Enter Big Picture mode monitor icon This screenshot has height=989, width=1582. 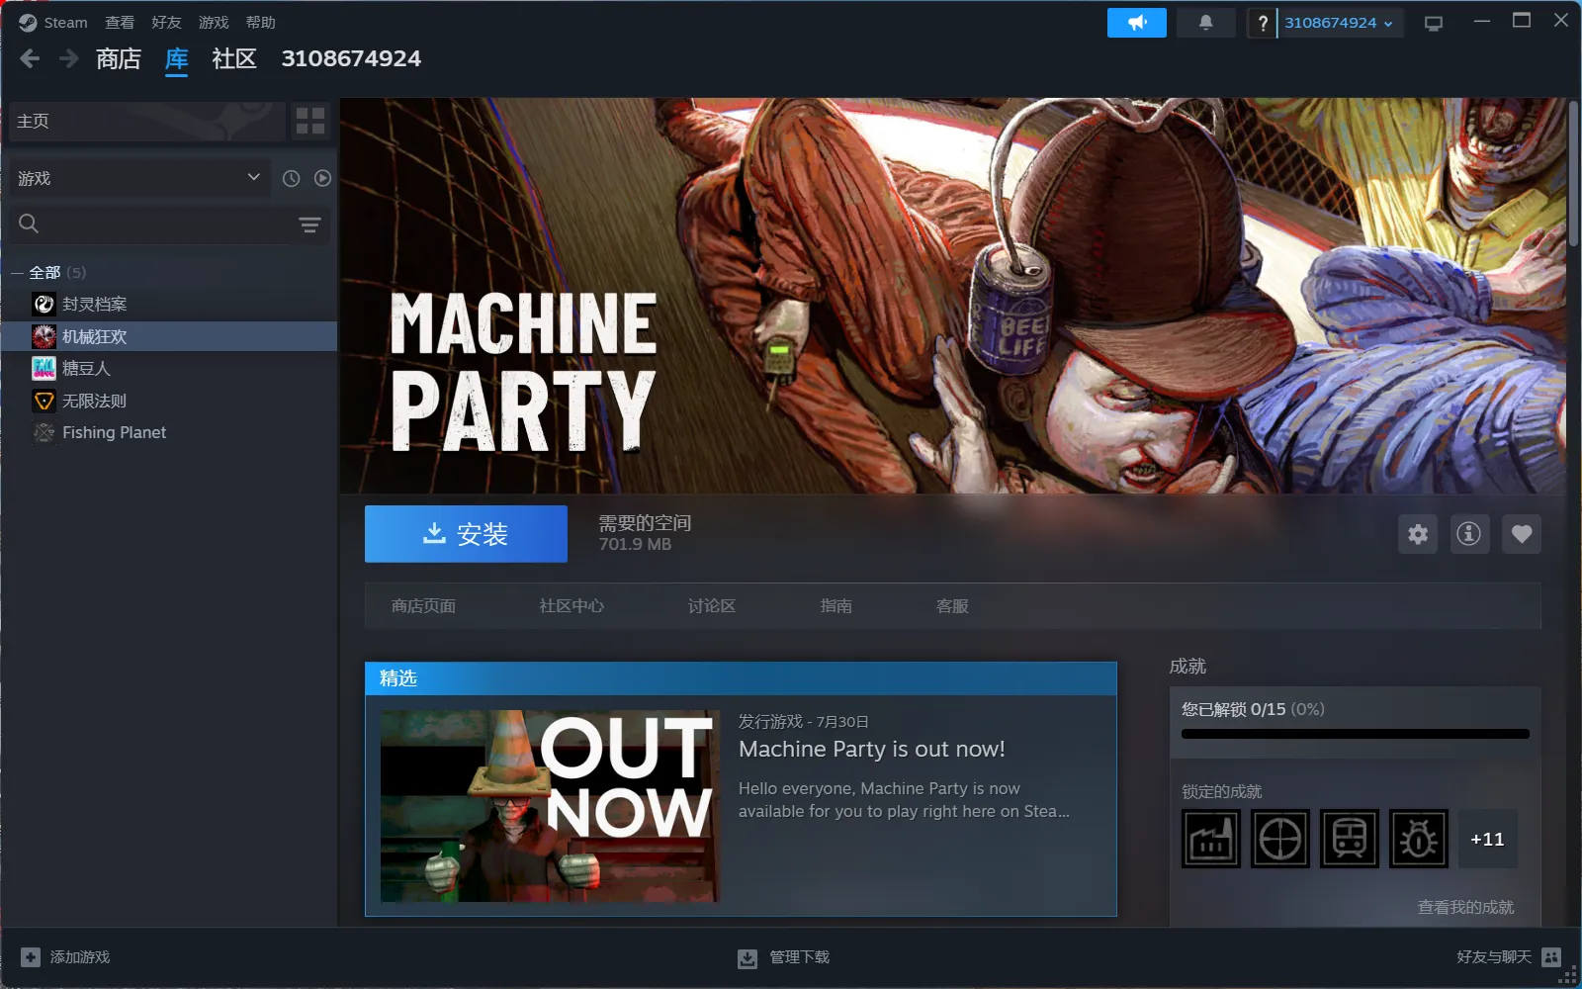[x=1433, y=23]
